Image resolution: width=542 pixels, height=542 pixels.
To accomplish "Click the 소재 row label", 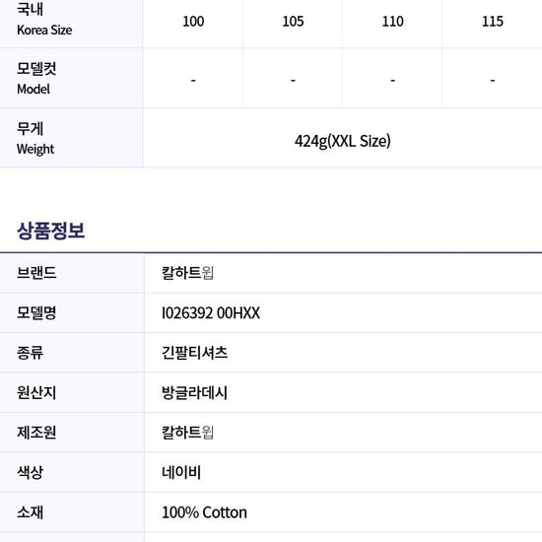I will [x=30, y=512].
